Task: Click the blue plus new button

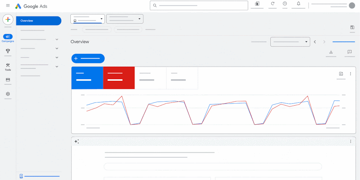Action: 88,59
